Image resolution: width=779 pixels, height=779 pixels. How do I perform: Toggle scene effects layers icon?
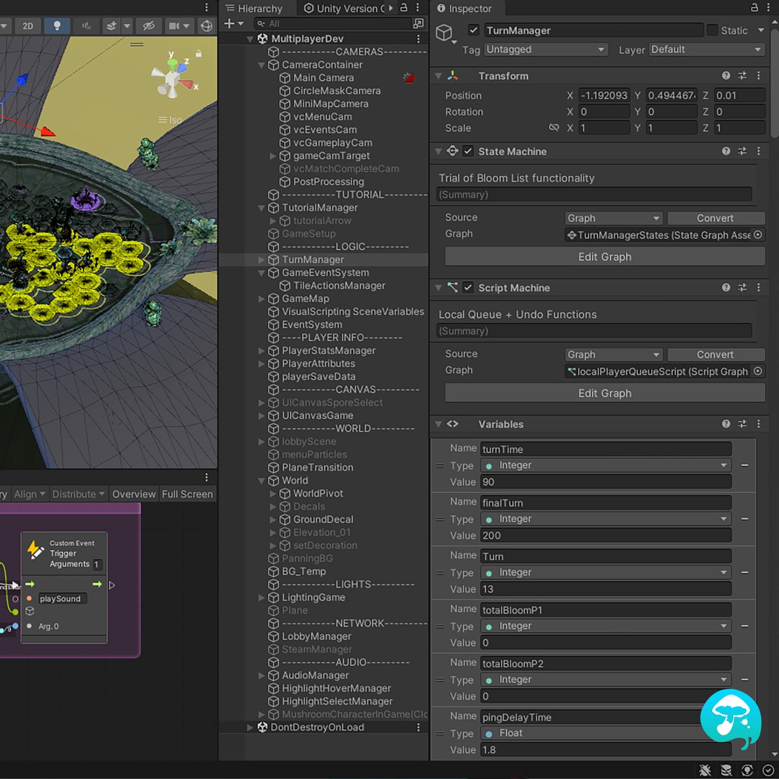coord(111,26)
